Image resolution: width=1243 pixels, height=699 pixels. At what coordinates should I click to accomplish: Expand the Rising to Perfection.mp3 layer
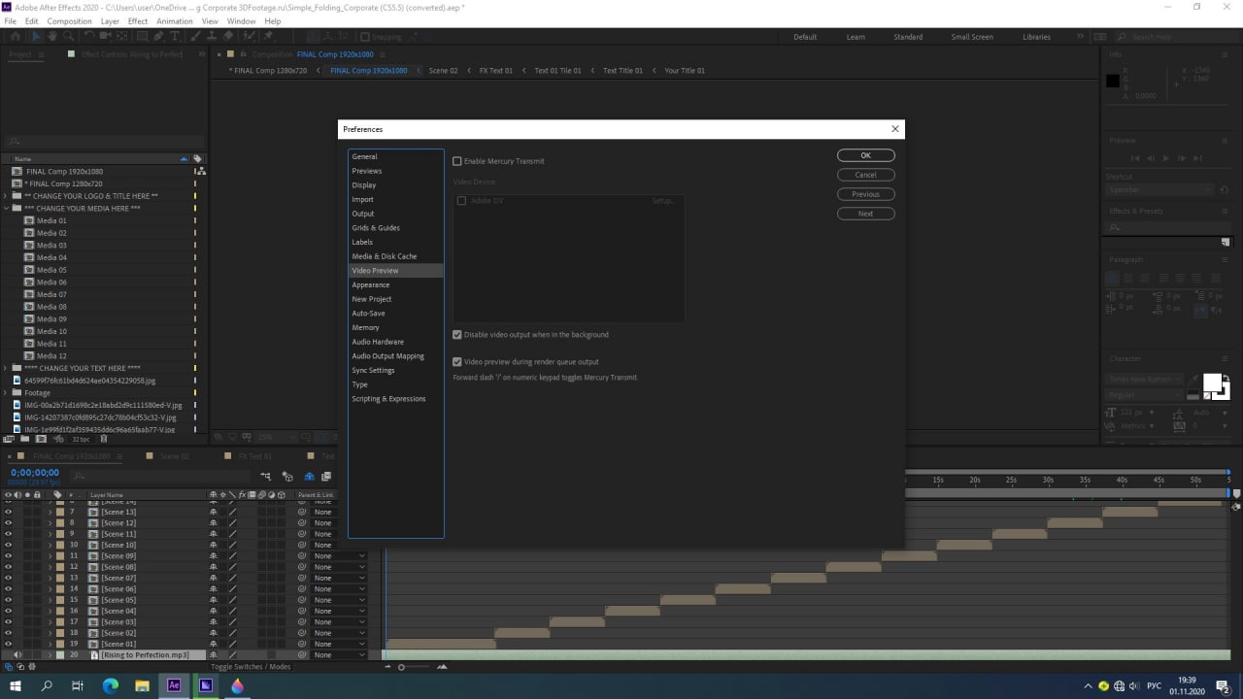click(x=50, y=655)
